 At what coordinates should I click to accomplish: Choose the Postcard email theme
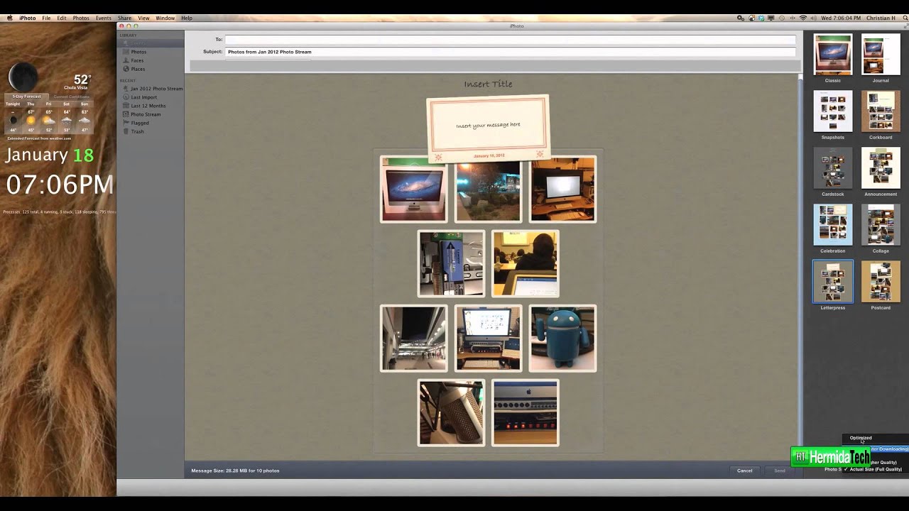(x=881, y=282)
